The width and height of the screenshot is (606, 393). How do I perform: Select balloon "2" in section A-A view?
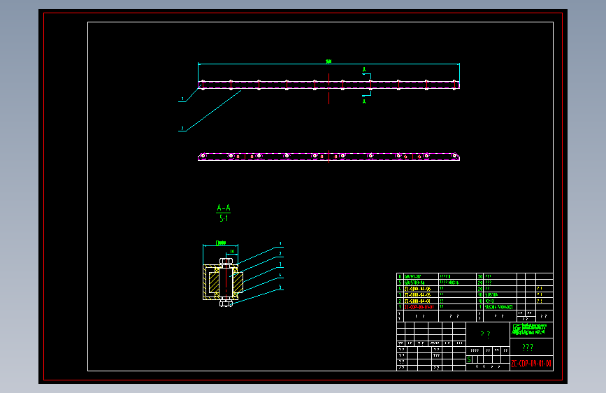pyautogui.click(x=280, y=254)
